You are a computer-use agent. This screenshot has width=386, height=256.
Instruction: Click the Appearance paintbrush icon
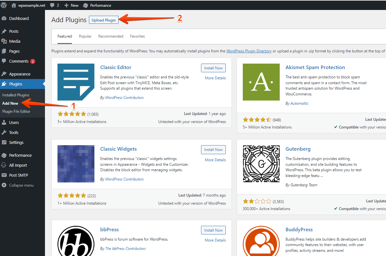click(x=4, y=74)
